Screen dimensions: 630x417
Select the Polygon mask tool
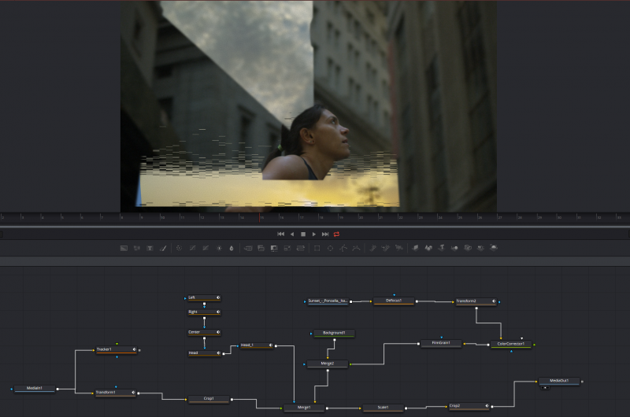[x=343, y=248]
